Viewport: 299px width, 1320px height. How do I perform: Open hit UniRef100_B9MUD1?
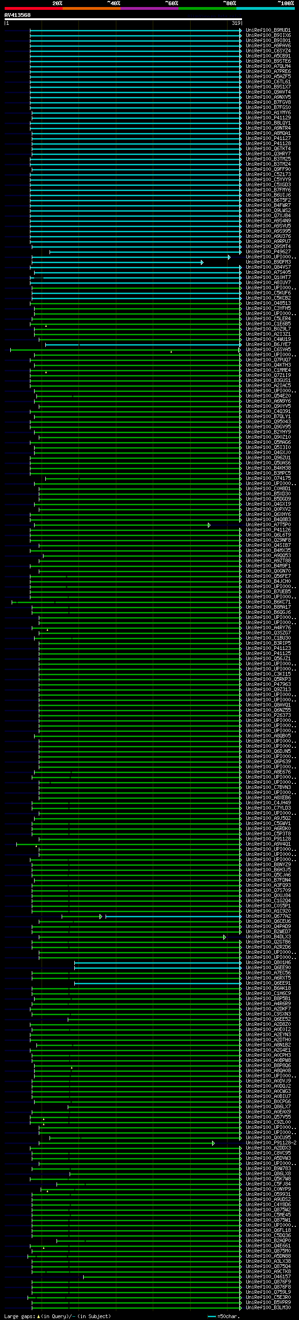[268, 30]
